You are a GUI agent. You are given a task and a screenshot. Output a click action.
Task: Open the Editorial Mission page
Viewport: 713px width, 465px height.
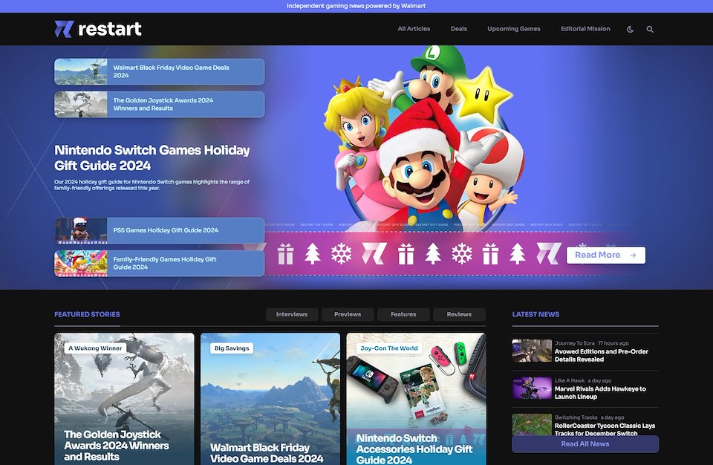[x=585, y=29]
